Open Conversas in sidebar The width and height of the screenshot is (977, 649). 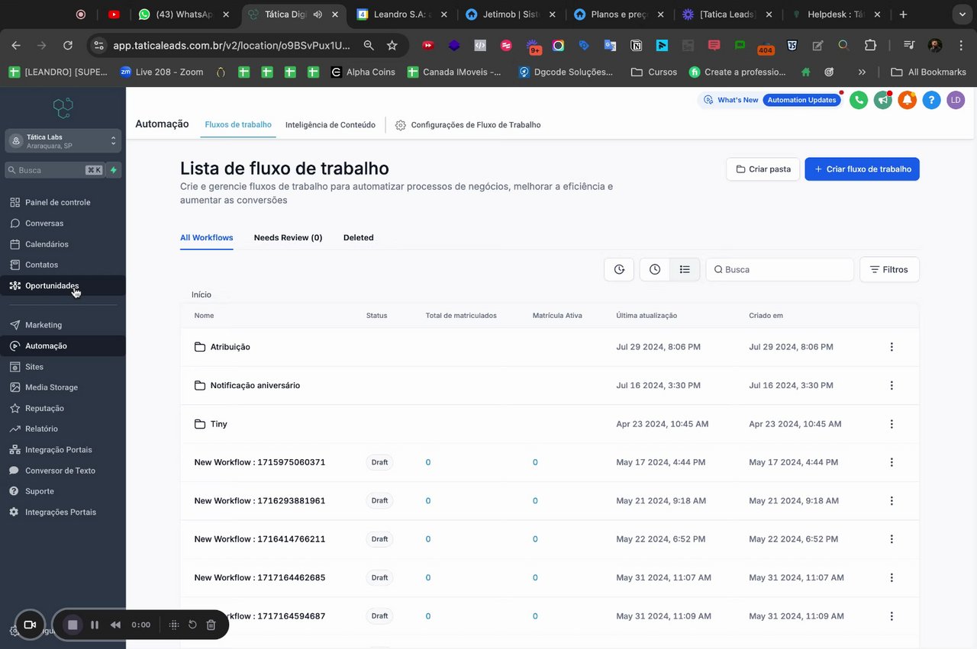[63, 223]
